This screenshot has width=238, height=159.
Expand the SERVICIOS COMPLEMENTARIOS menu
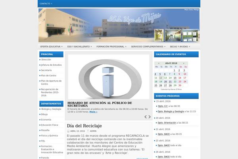148,47
